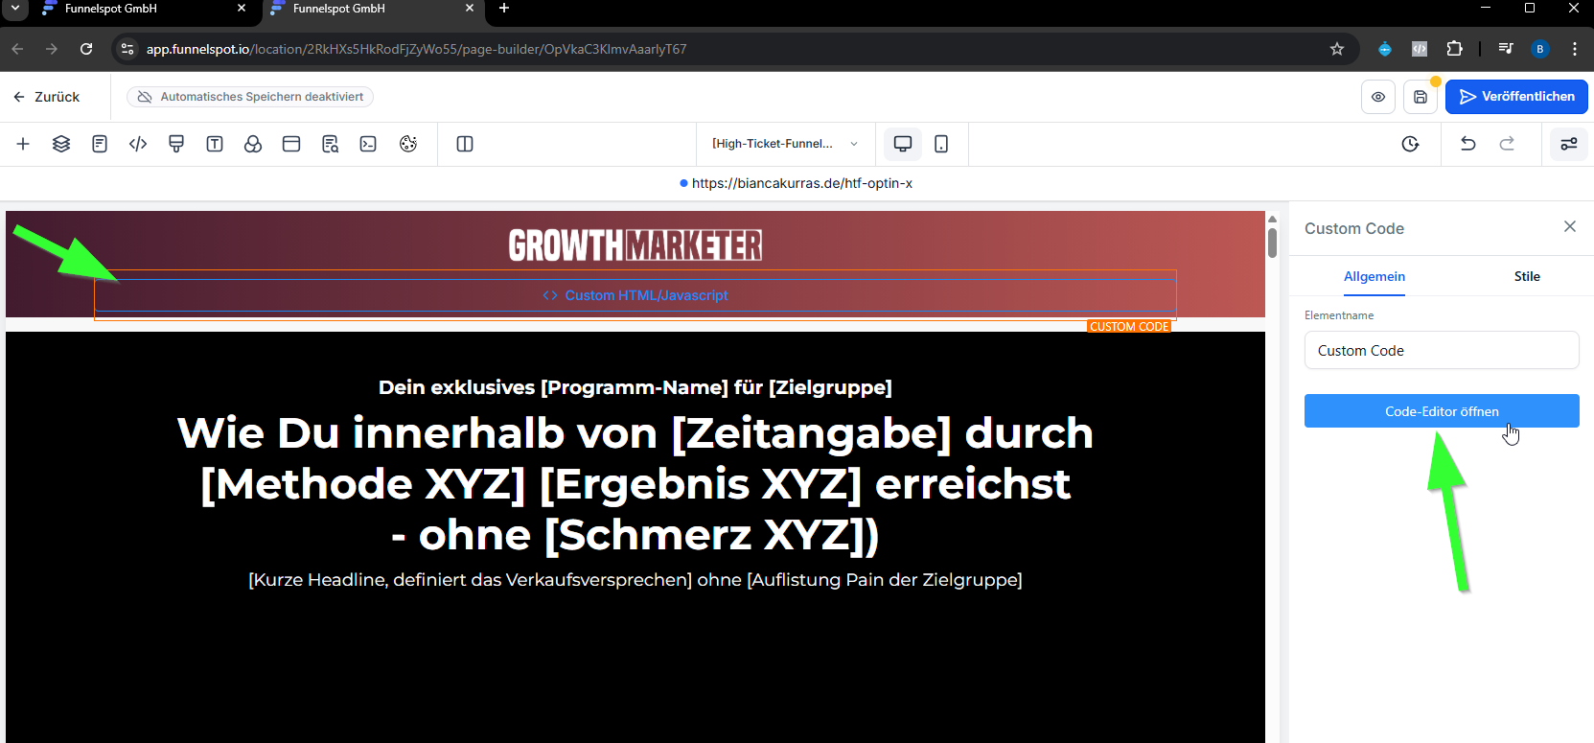Select the Allgemein tab
Image resolution: width=1594 pixels, height=743 pixels.
(1375, 276)
